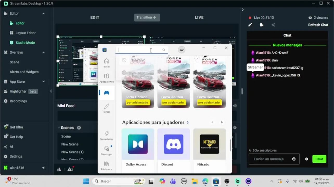334x187 pixels.
Task: Expand Aplicaciones para jugadores chevron
Action: (188, 122)
